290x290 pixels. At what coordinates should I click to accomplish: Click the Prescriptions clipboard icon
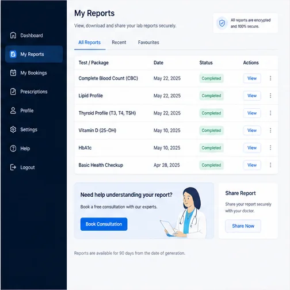click(13, 91)
